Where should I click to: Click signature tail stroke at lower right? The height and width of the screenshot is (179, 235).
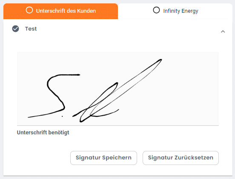108,114
